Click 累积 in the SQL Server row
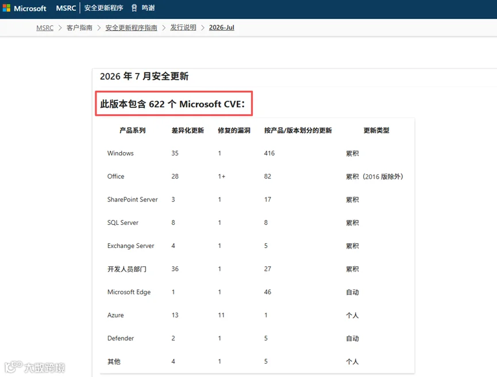This screenshot has height=377, width=497. [352, 223]
